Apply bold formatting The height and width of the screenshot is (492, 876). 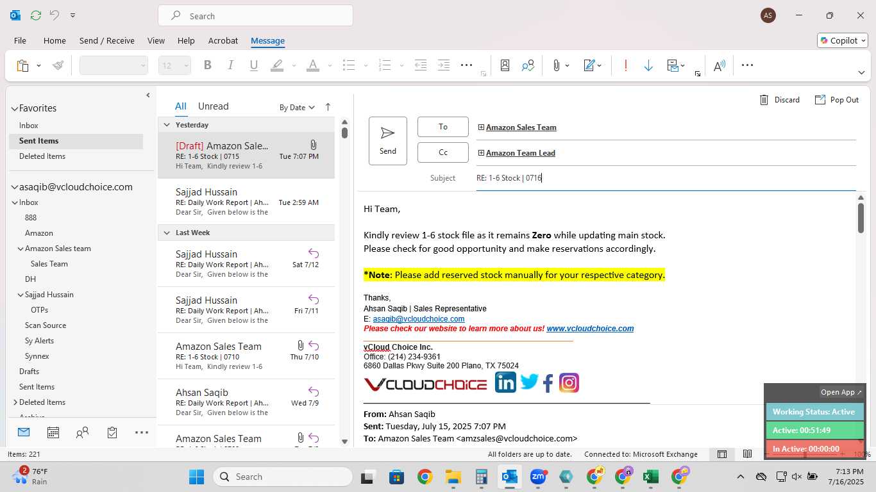(x=207, y=65)
